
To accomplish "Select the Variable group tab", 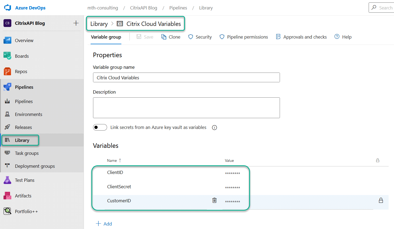I will pyautogui.click(x=106, y=37).
